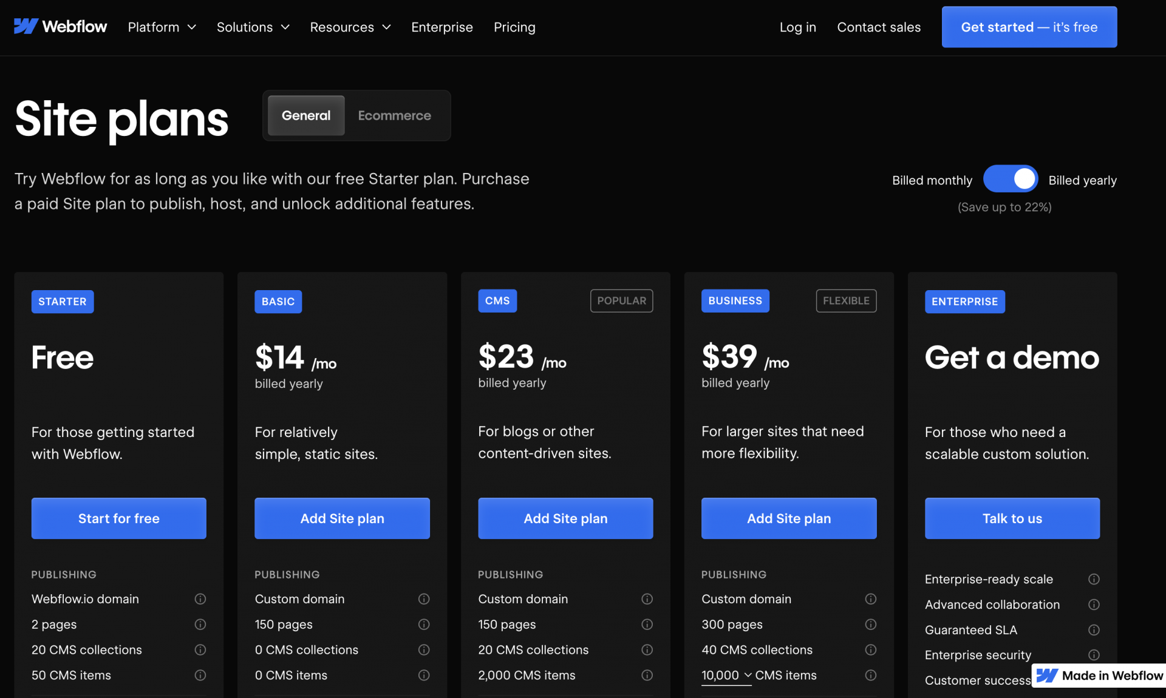The image size is (1166, 698).
Task: Click the STARTER plan badge
Action: point(63,302)
